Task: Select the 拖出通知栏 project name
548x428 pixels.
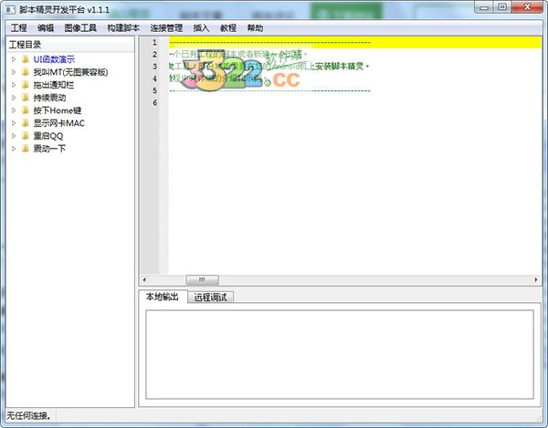Action: [x=54, y=85]
